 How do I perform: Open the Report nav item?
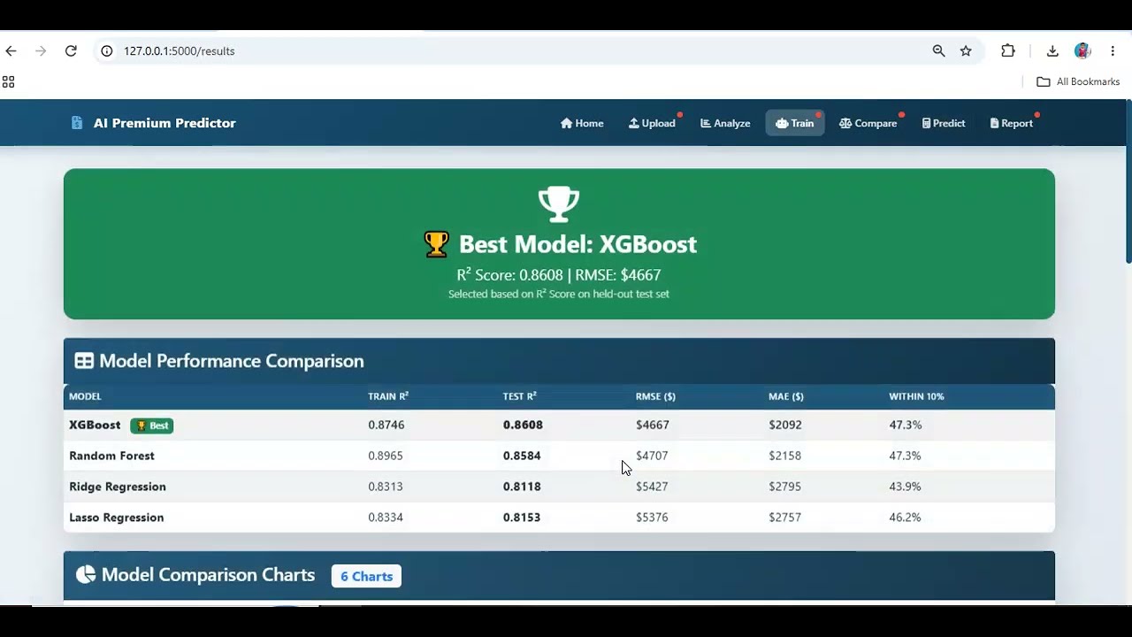[x=1012, y=123]
